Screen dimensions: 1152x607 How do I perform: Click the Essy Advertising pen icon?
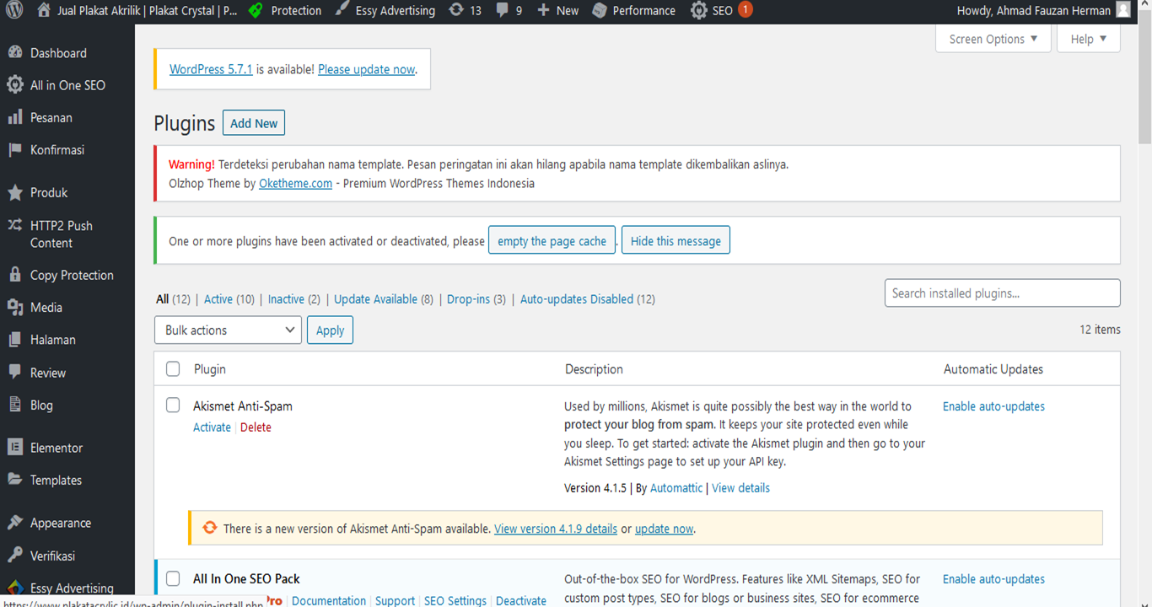click(x=342, y=10)
